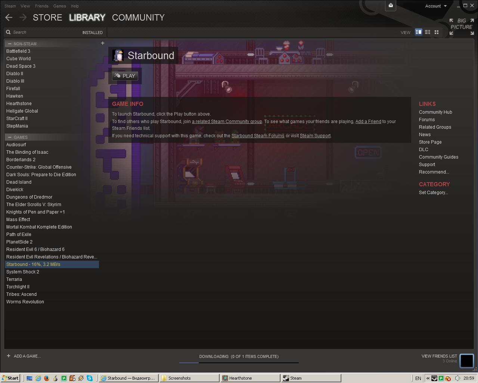
Task: Switch to the COMMUNITY tab
Action: [x=138, y=18]
